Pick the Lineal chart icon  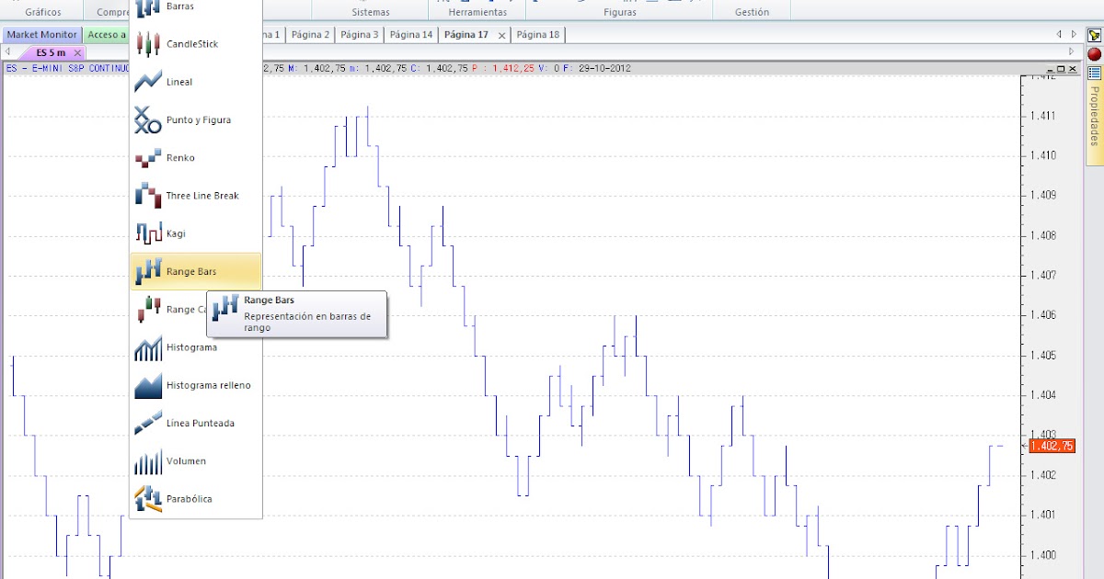[148, 82]
